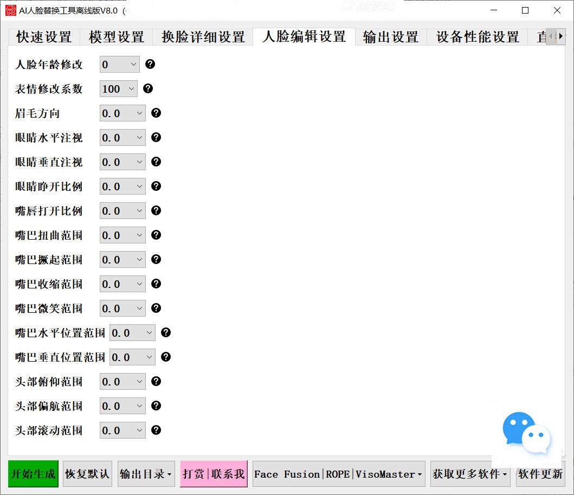574x495 pixels.
Task: Show help for 嘴巴微笑范围
Action: tap(156, 308)
